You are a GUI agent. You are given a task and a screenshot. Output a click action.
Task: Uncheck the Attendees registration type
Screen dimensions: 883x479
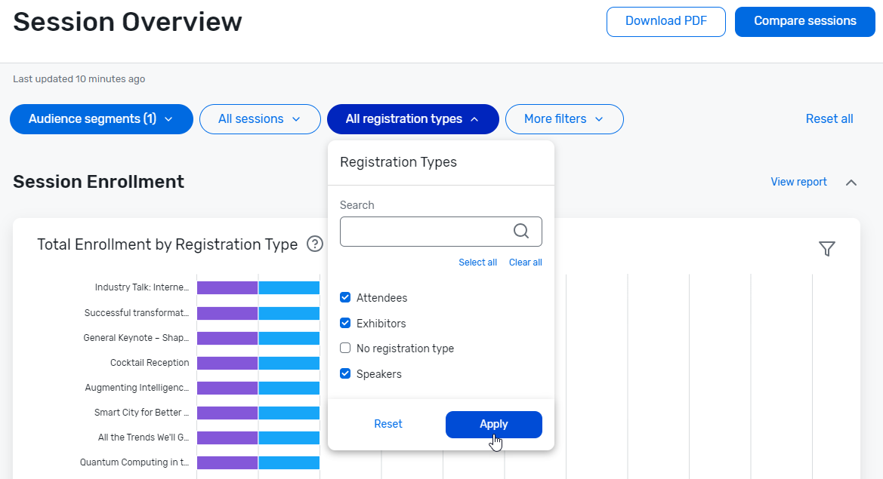pyautogui.click(x=345, y=297)
